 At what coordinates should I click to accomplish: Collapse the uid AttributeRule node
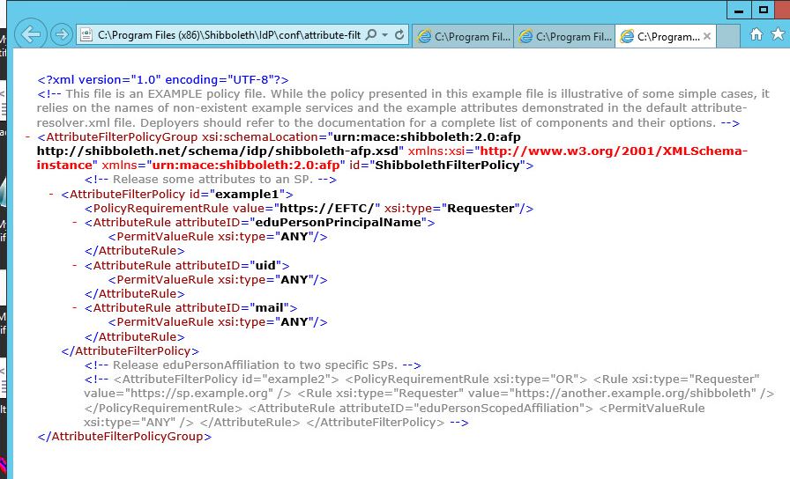(x=75, y=265)
